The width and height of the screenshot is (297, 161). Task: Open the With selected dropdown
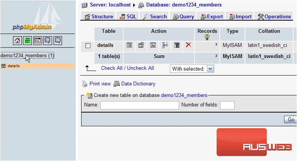tap(192, 69)
